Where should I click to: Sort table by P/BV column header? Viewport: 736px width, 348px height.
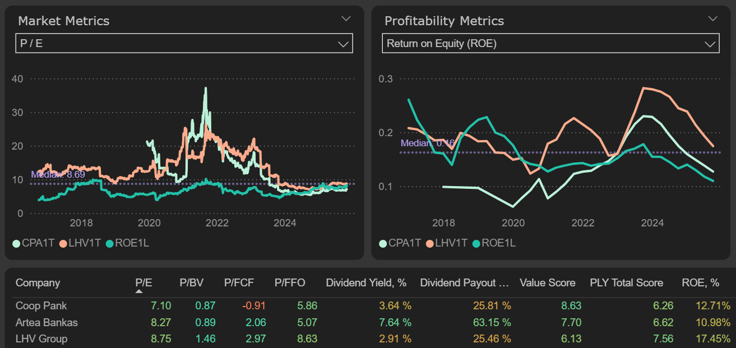pos(191,283)
